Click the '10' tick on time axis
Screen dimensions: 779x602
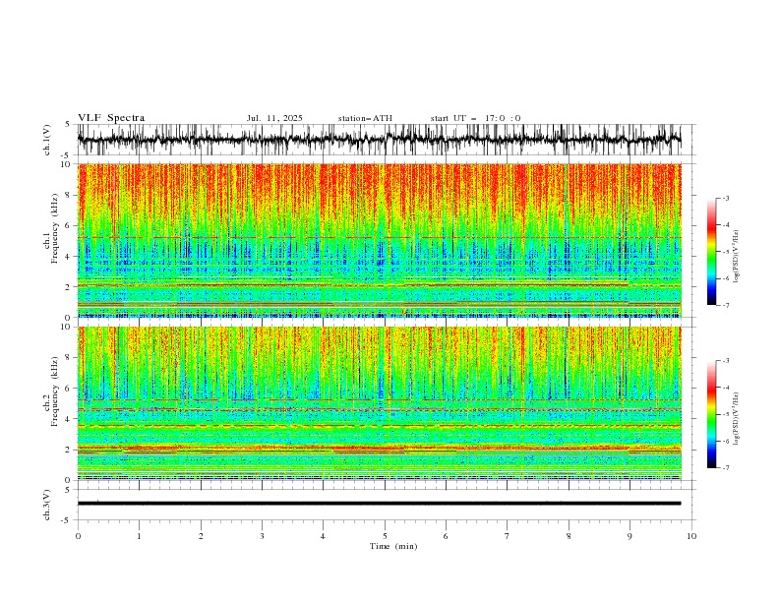[x=691, y=536]
